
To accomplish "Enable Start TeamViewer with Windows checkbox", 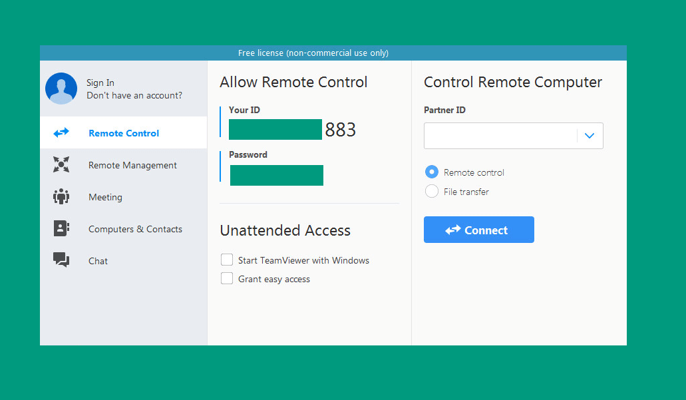I will coord(227,260).
